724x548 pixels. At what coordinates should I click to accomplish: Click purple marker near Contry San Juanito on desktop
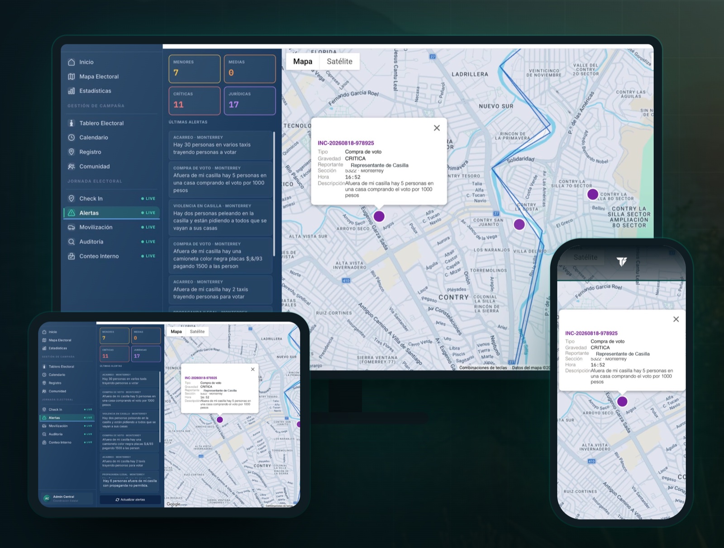(x=519, y=224)
